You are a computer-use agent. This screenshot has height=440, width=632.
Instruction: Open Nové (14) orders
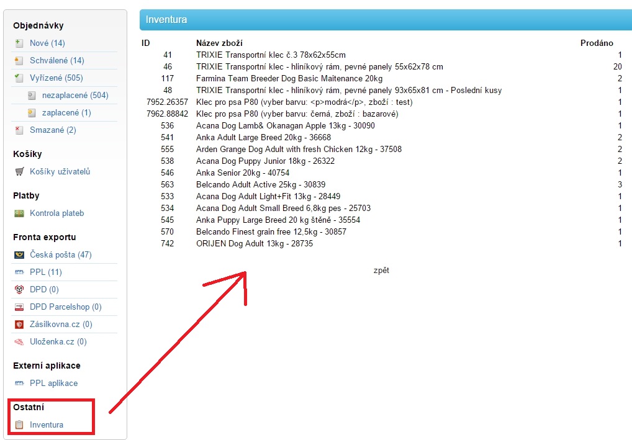pyautogui.click(x=47, y=43)
